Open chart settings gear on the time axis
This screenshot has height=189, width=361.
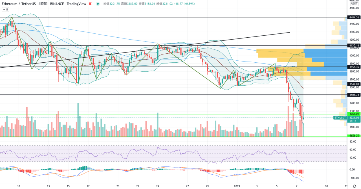(x=354, y=186)
